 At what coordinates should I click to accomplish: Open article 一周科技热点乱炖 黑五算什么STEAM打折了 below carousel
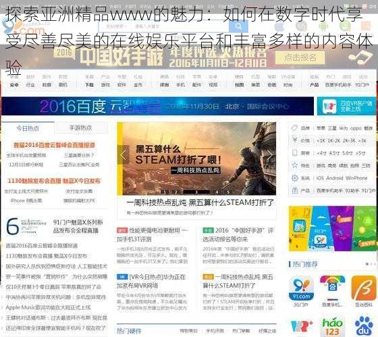click(200, 203)
